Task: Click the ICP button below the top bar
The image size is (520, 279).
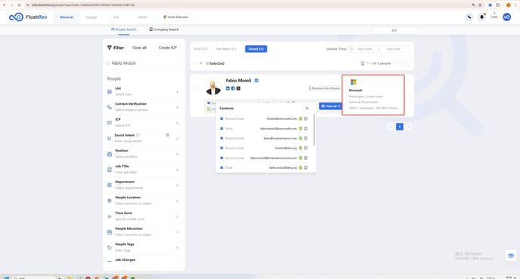Action: click(x=394, y=30)
